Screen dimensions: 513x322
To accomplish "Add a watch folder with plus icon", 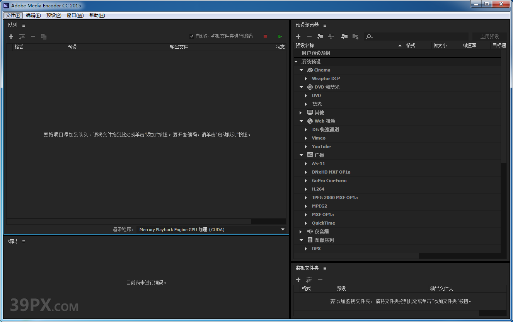I will pos(298,280).
